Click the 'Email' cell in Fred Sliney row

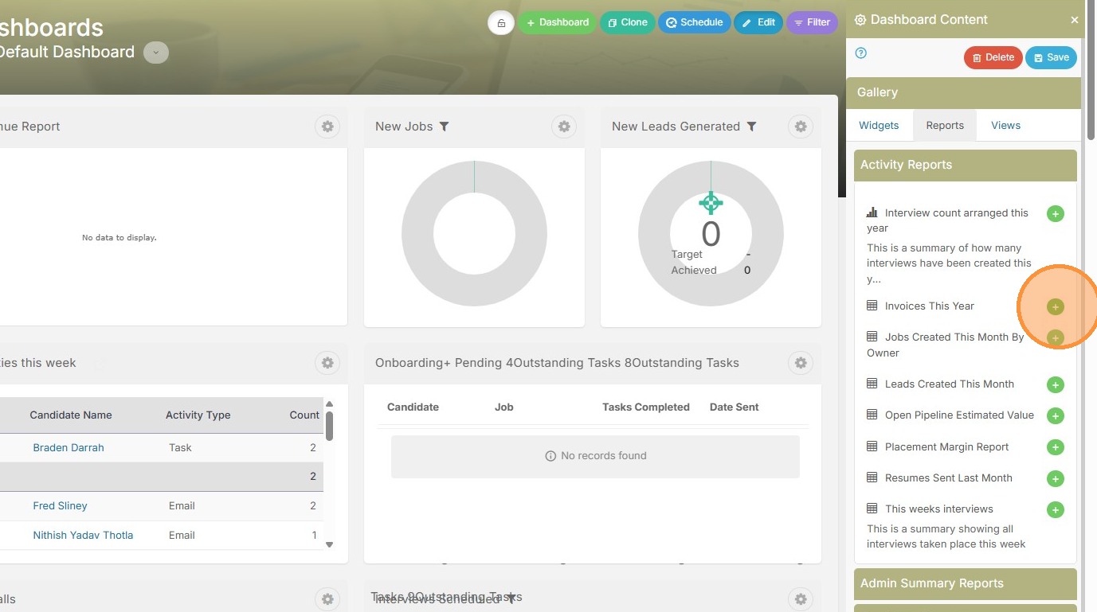tap(182, 506)
